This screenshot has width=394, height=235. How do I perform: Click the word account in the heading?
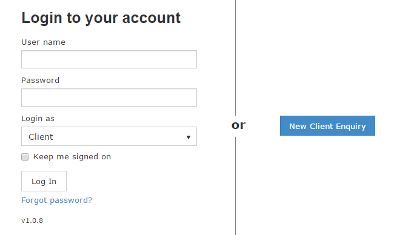point(152,18)
